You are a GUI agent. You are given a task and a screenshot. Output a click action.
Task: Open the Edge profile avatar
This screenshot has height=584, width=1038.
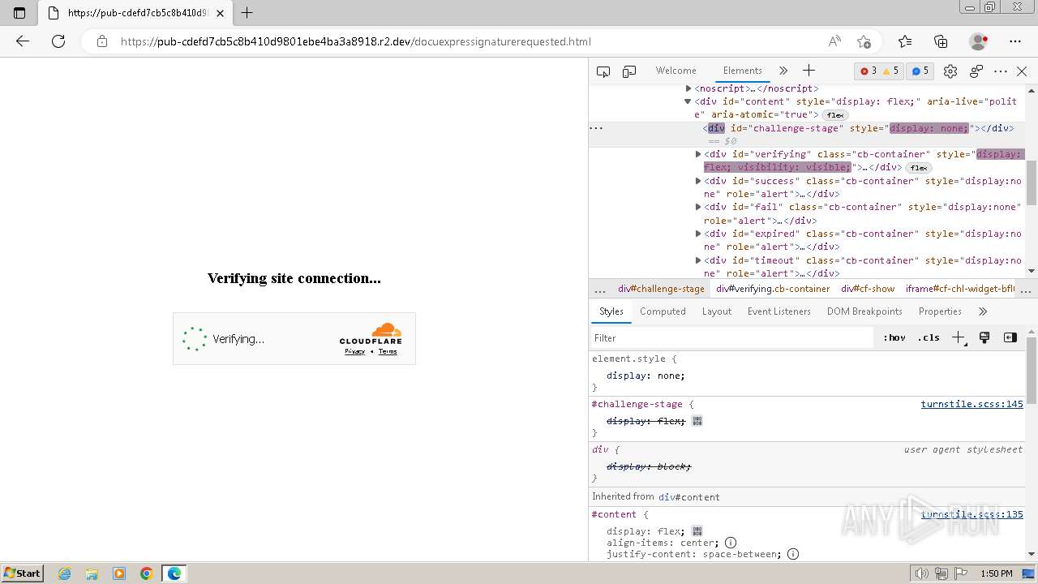[979, 41]
